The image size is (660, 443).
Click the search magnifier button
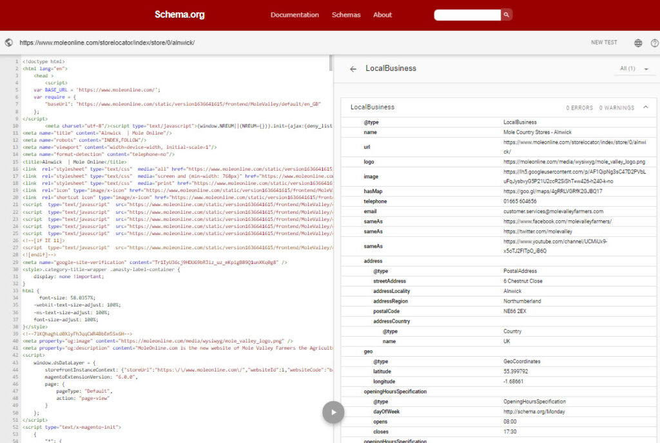tap(507, 15)
